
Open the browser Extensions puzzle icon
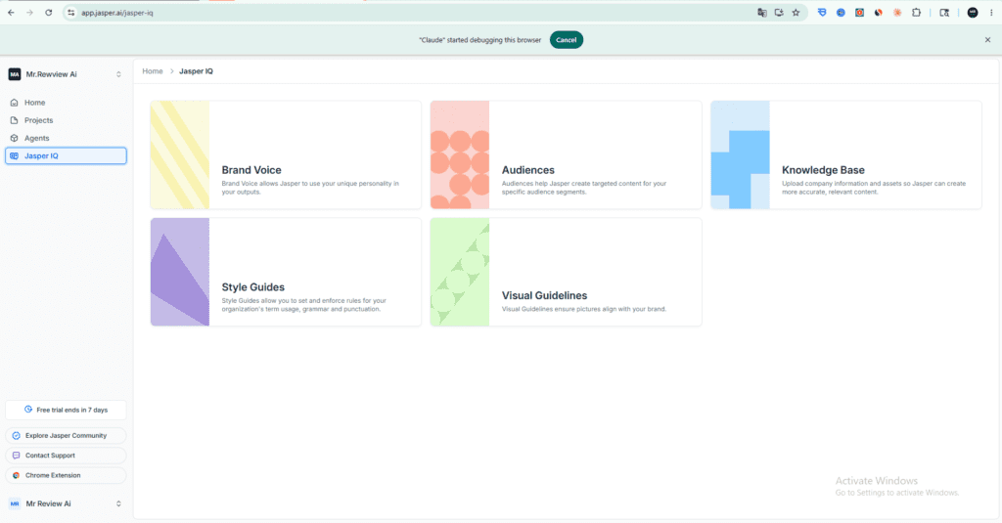click(x=916, y=13)
